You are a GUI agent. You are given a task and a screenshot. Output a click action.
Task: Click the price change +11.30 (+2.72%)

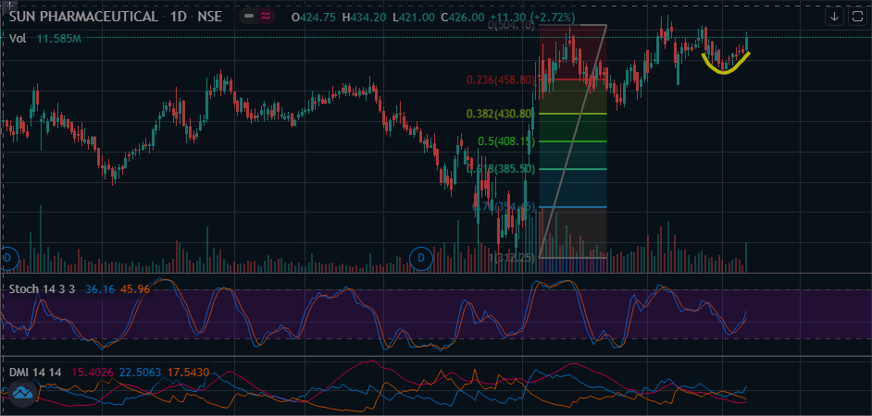tap(533, 18)
